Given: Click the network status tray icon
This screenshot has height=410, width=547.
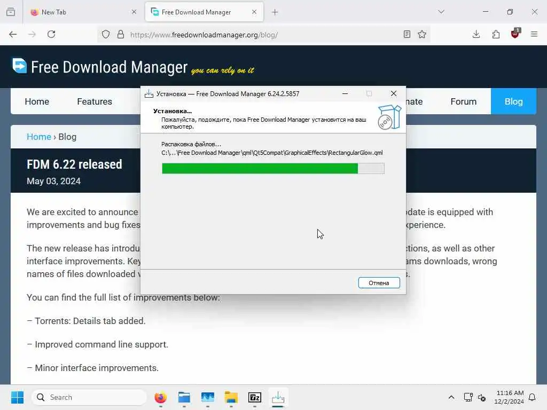Looking at the screenshot, I should click(x=468, y=397).
